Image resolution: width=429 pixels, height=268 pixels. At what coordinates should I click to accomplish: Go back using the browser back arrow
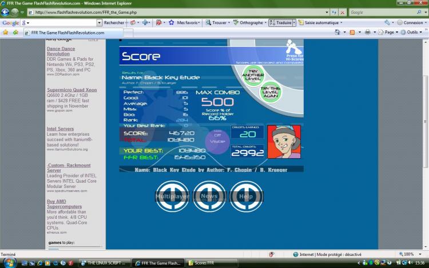(5, 12)
